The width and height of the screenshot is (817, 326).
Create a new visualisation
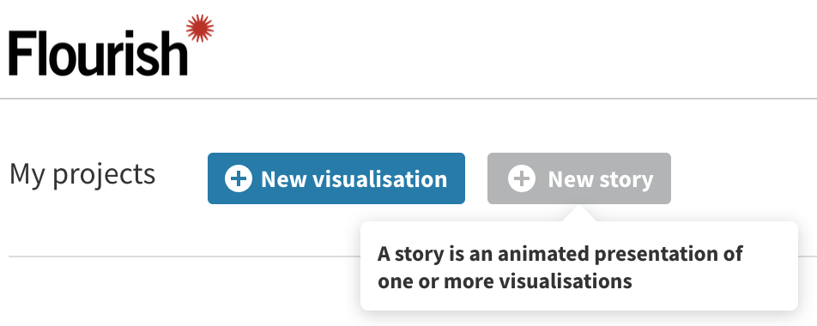[336, 178]
